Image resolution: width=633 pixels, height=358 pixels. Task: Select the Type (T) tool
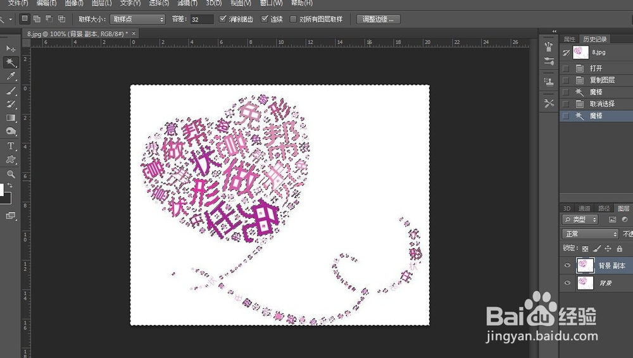click(x=11, y=145)
